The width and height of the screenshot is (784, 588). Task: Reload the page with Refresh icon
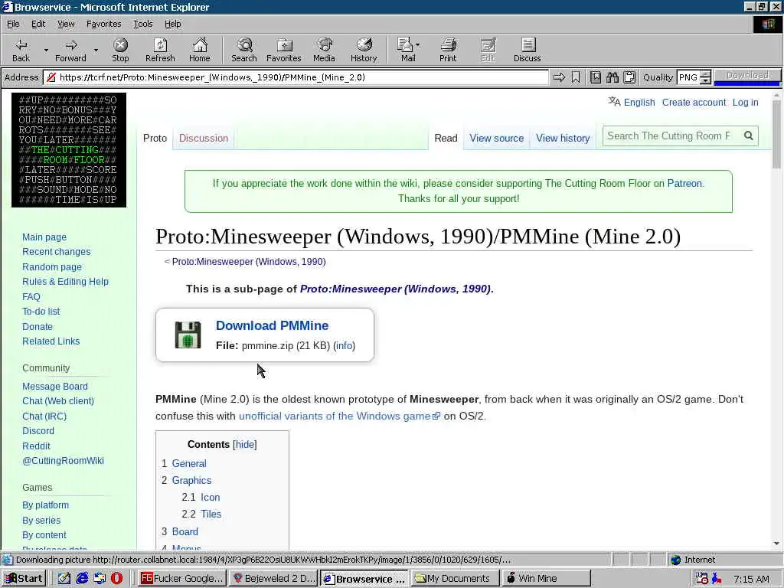point(160,45)
